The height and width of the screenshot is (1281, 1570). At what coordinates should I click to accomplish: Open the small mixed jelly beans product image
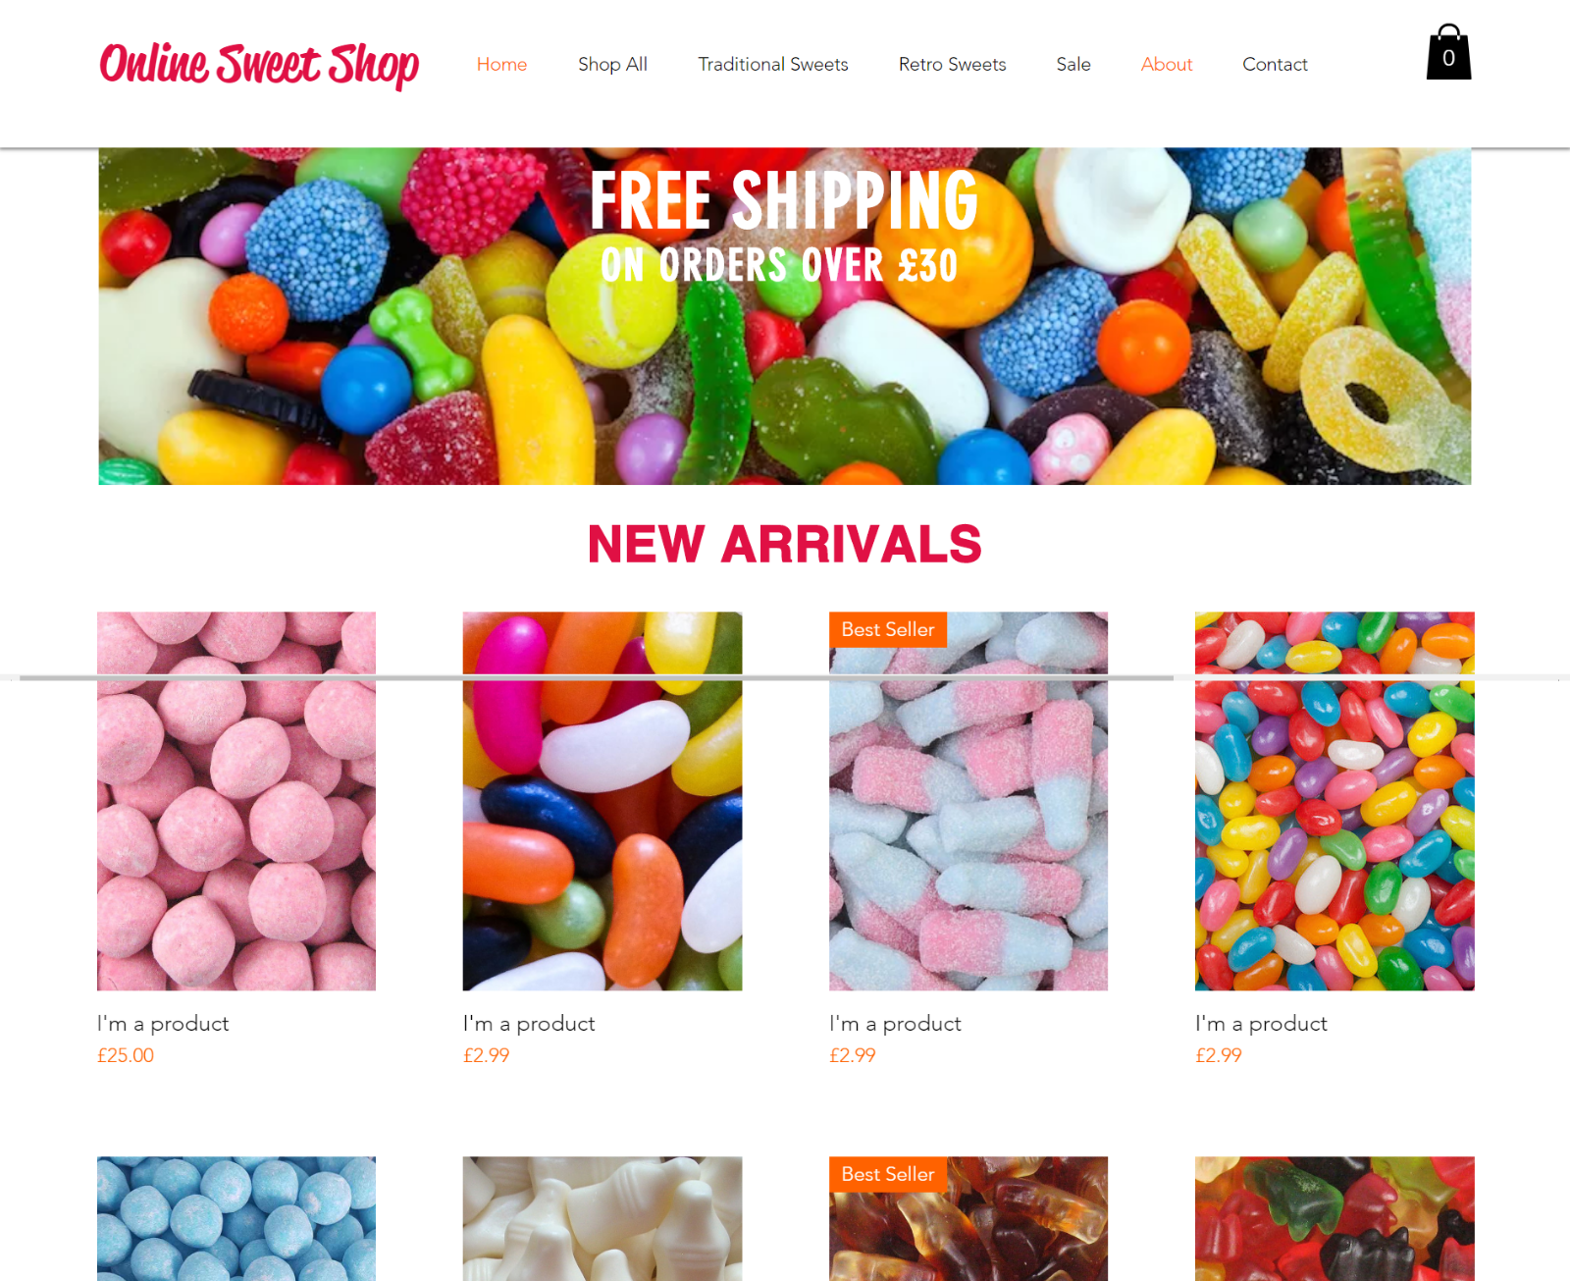tap(1334, 801)
